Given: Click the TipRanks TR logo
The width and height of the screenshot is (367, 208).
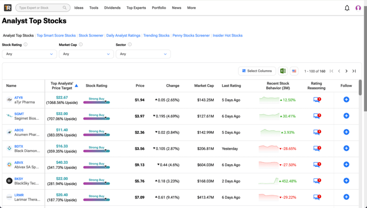Looking at the screenshot, I should tap(8, 8).
